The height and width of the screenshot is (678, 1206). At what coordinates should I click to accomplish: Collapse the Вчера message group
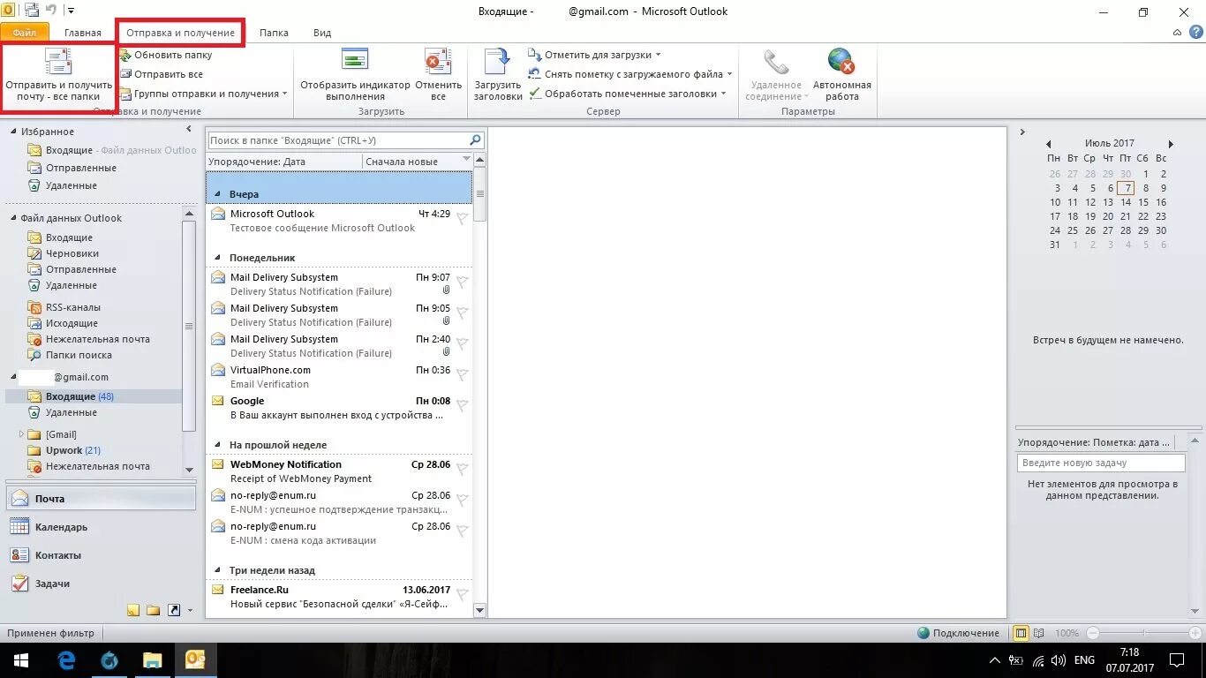coord(217,194)
